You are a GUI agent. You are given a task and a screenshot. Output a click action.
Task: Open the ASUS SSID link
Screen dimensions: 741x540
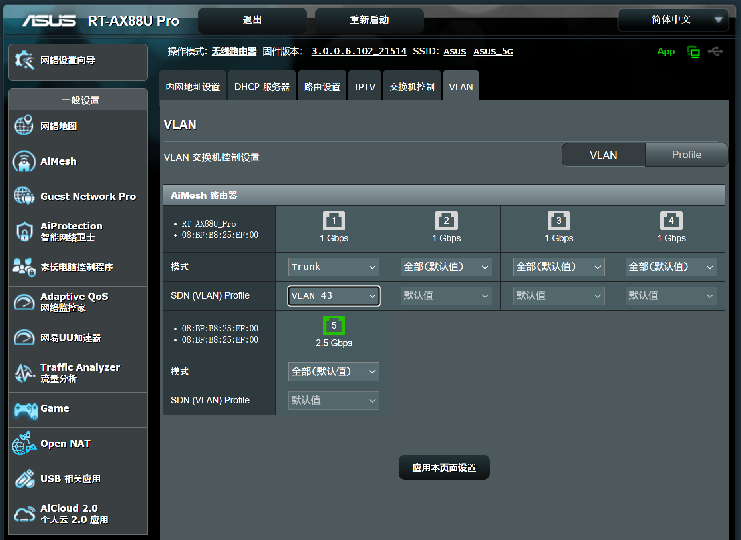click(x=455, y=52)
